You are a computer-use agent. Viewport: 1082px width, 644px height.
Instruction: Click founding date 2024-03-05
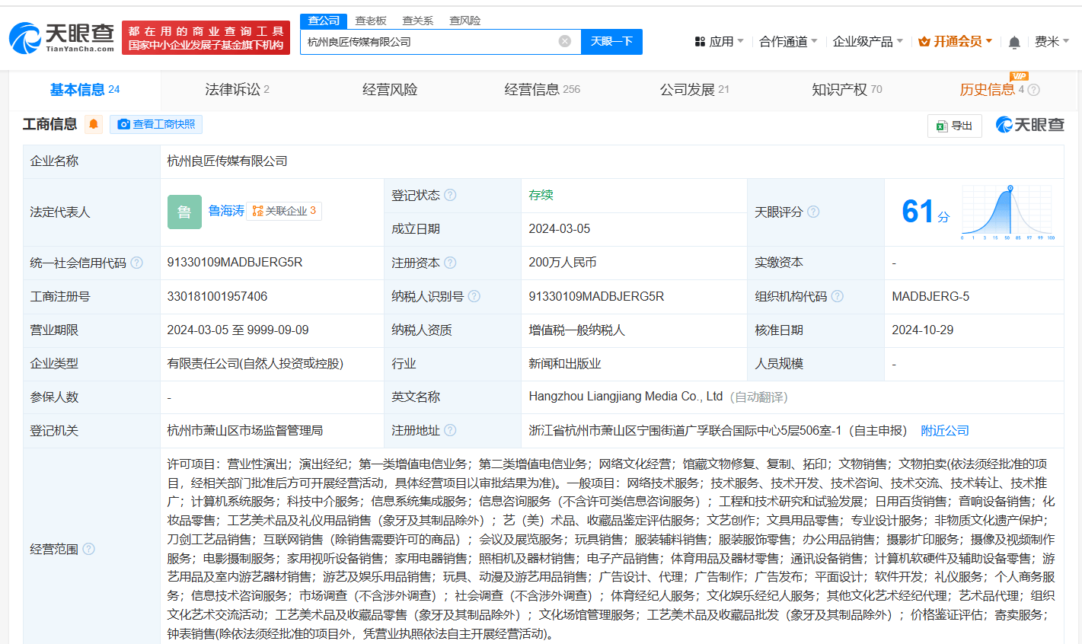pyautogui.click(x=560, y=229)
